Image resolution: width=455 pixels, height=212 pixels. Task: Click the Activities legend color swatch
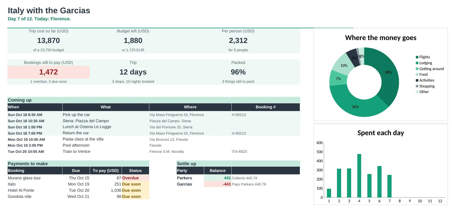[x=417, y=80]
